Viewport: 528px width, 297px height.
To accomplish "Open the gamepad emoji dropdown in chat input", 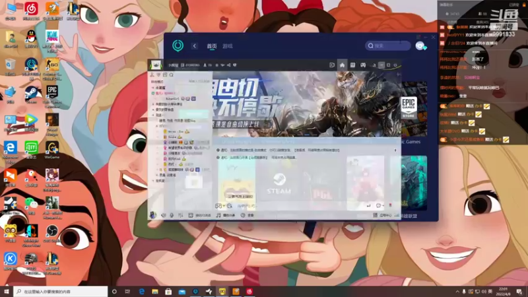I will 220,206.
